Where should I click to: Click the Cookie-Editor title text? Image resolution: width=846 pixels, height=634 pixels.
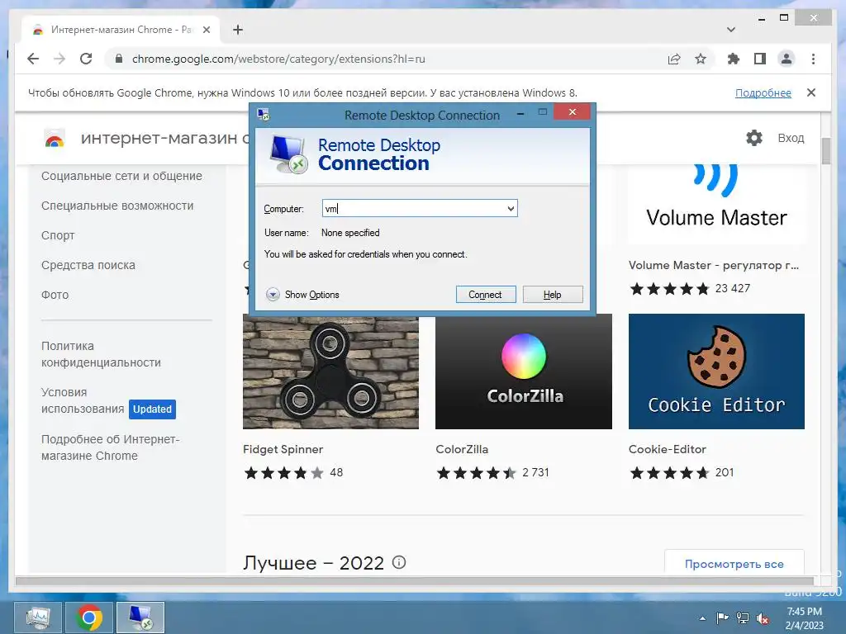tap(668, 449)
